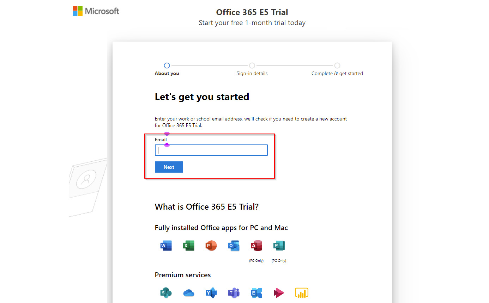
Task: Click the SharePoint service icon
Action: point(166,292)
